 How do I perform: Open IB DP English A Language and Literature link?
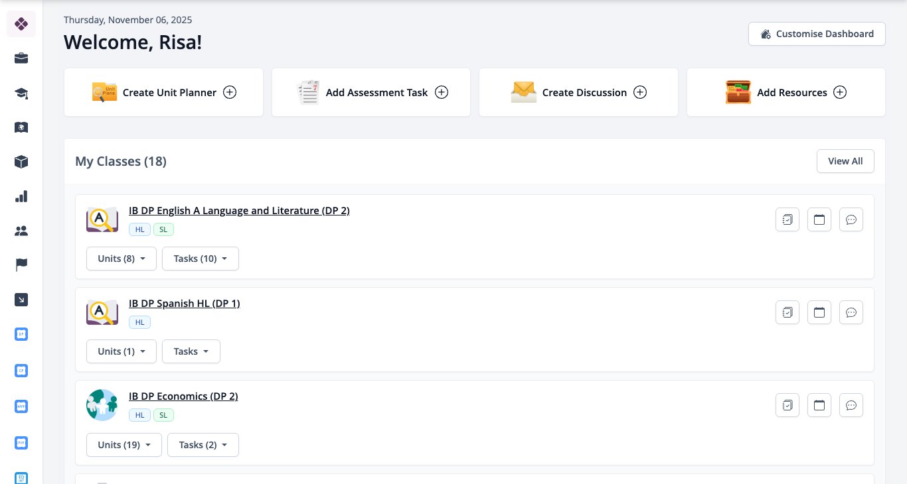point(239,211)
